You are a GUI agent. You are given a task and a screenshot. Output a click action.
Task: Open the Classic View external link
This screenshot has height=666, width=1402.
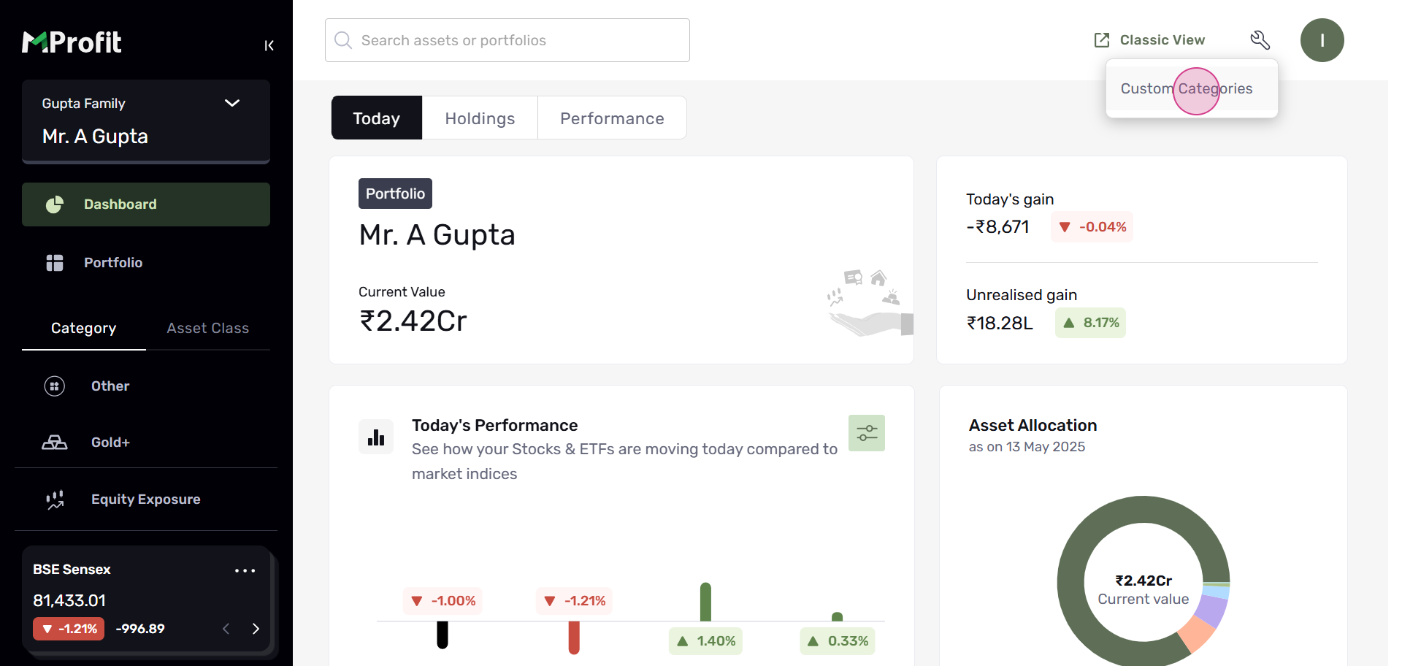coord(1149,40)
